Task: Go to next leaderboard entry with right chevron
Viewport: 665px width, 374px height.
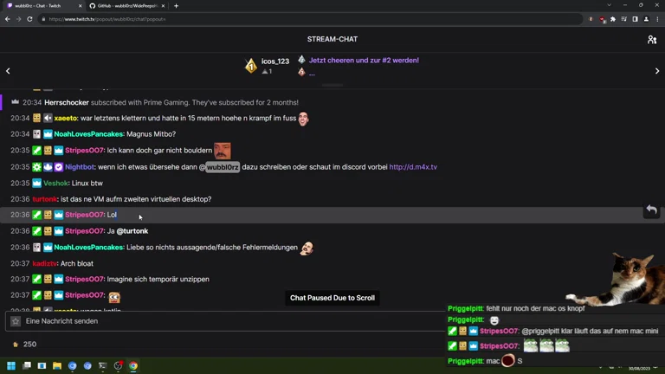Action: 656,71
